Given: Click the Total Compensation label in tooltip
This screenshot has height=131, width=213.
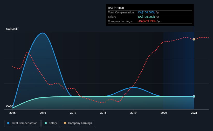Looking at the screenshot, I should [x=121, y=12].
